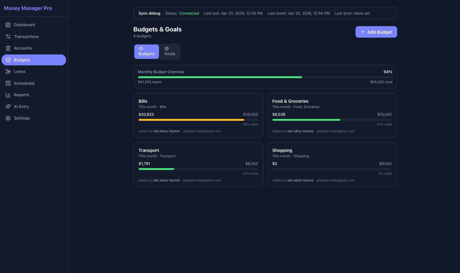Select the Dashboard icon in the sidebar
Viewport: 460px width, 273px height.
8,25
